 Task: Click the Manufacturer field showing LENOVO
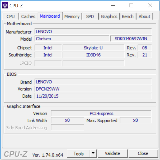(93, 32)
